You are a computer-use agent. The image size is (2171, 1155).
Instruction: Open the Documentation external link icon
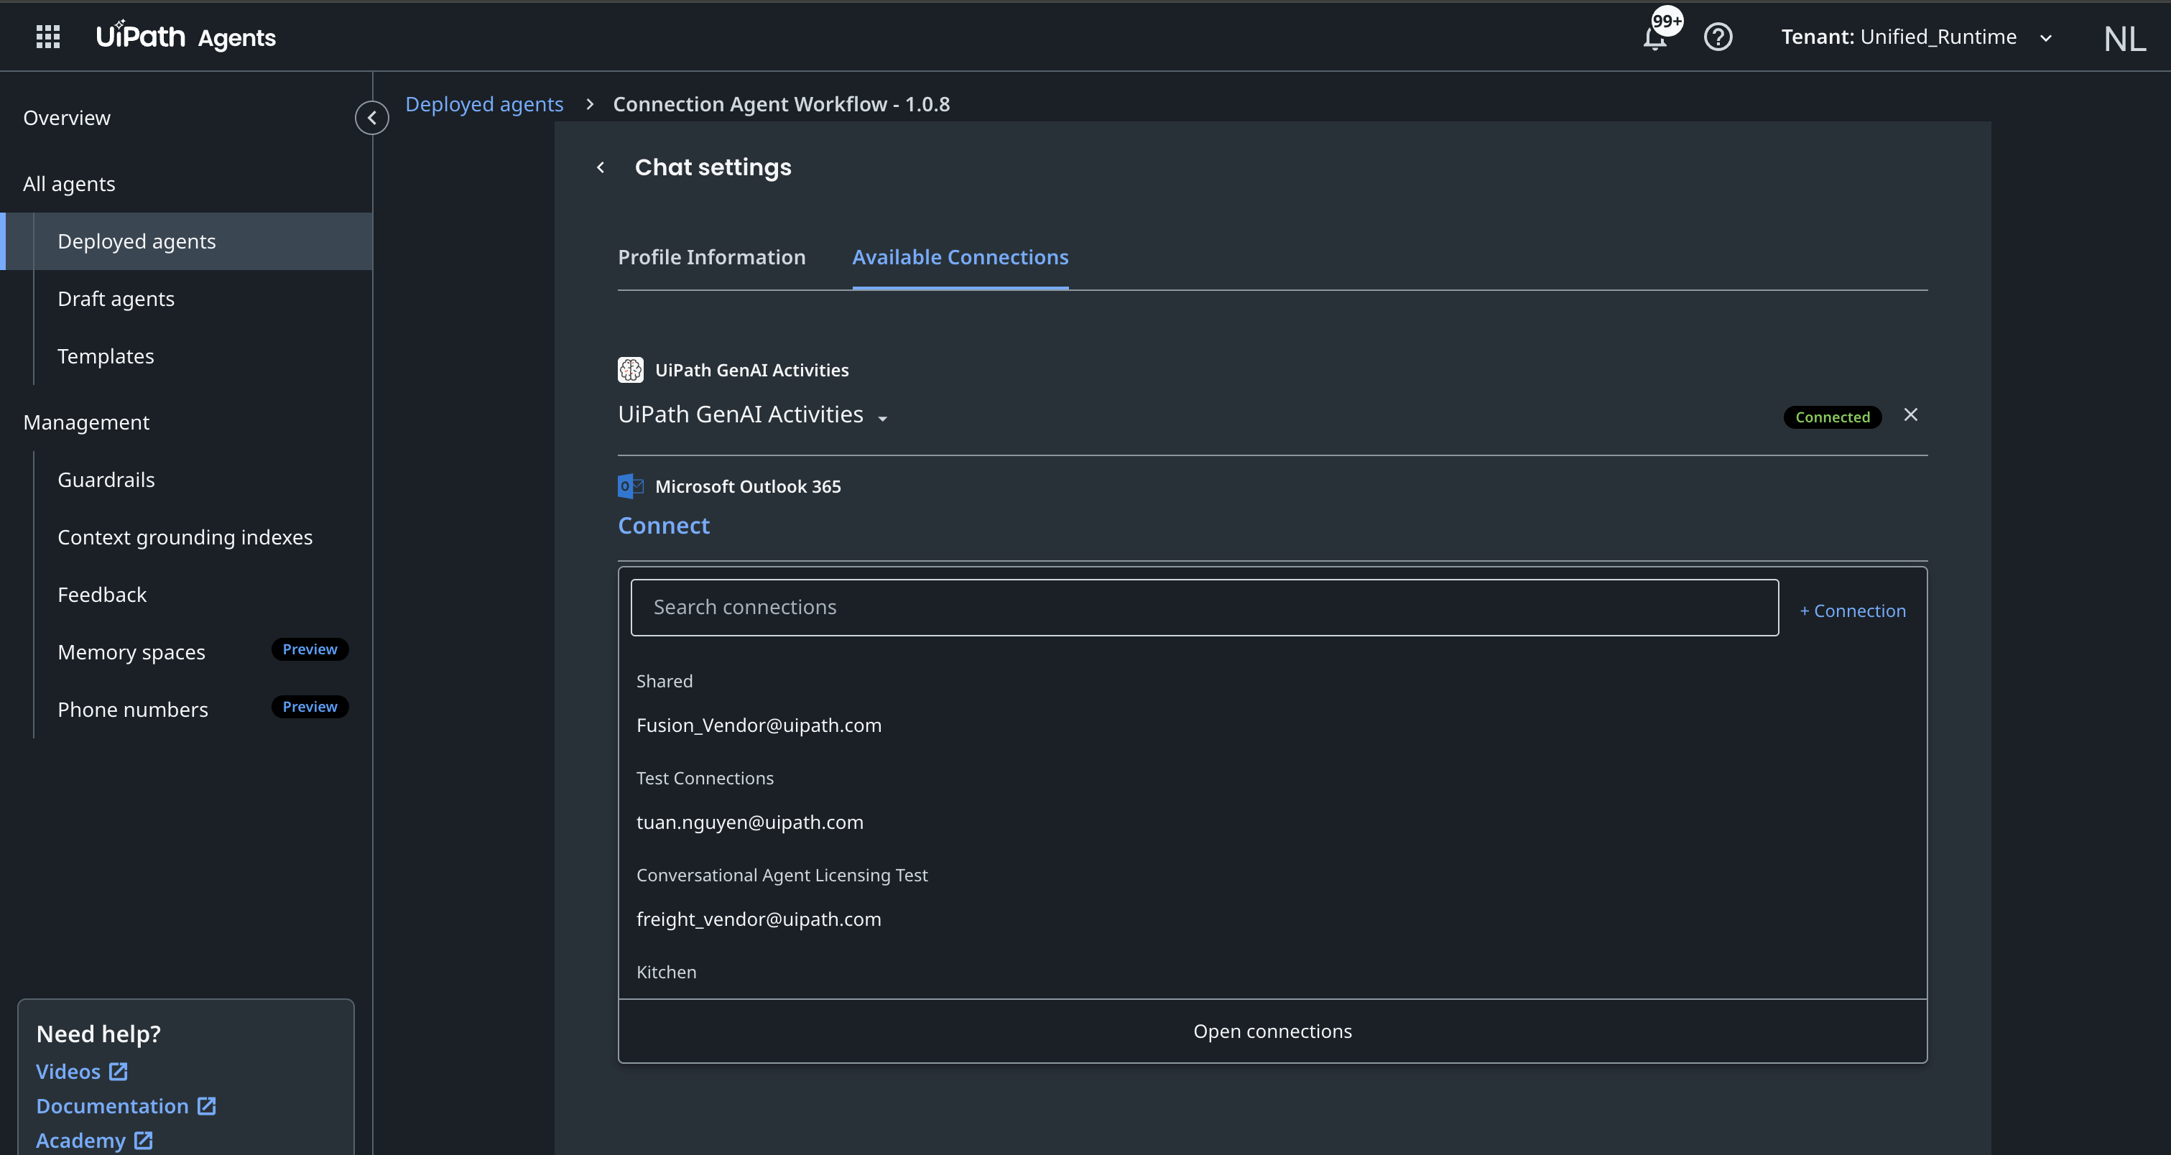coord(206,1106)
